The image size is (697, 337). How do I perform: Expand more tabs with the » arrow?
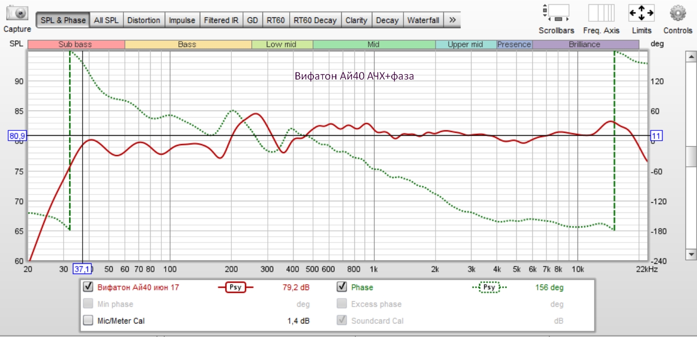pos(452,20)
